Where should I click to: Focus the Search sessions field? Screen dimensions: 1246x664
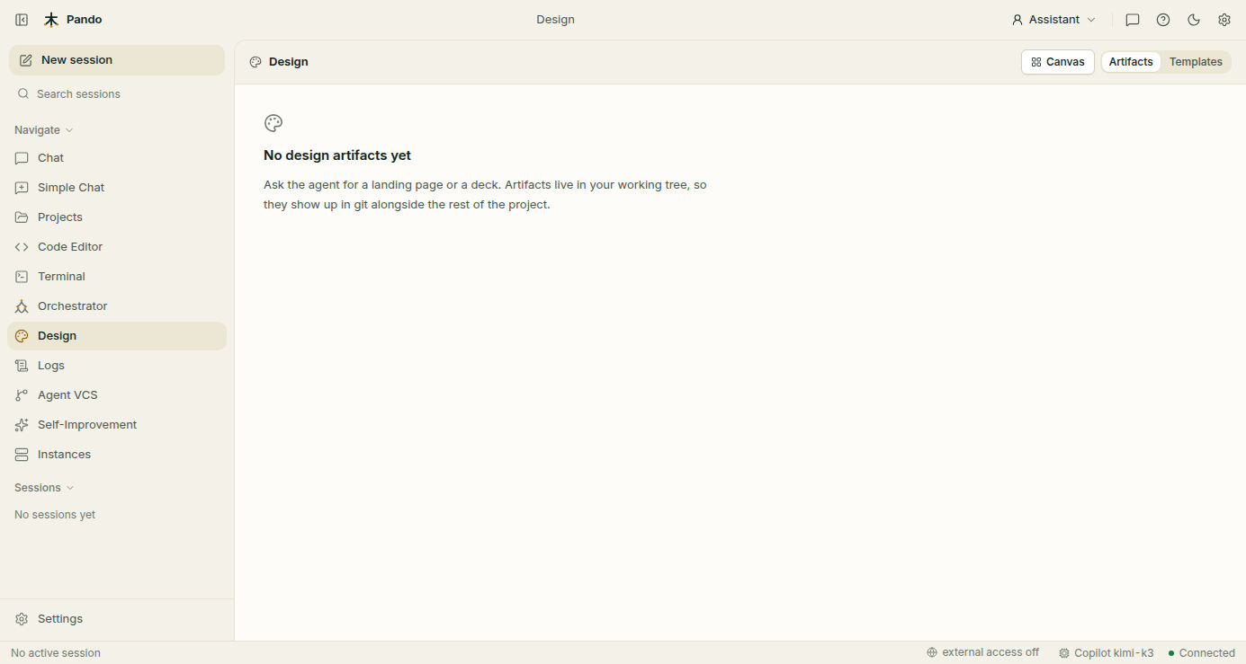tap(117, 93)
